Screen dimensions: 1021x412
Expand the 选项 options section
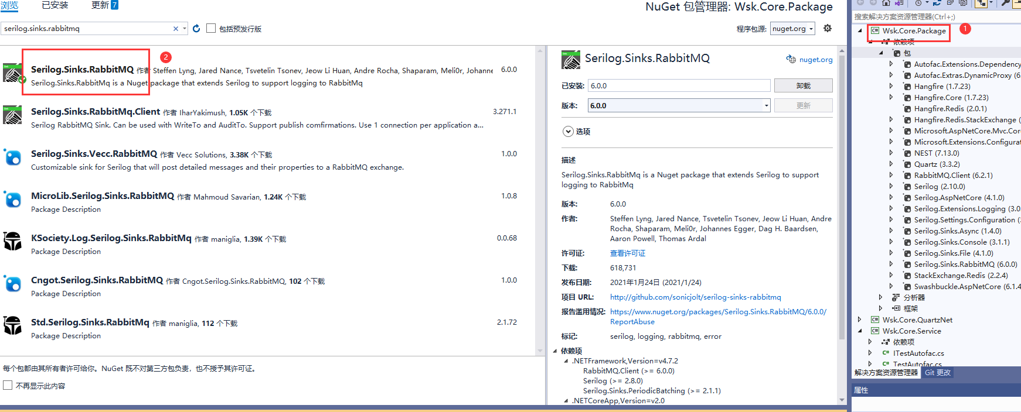point(568,131)
